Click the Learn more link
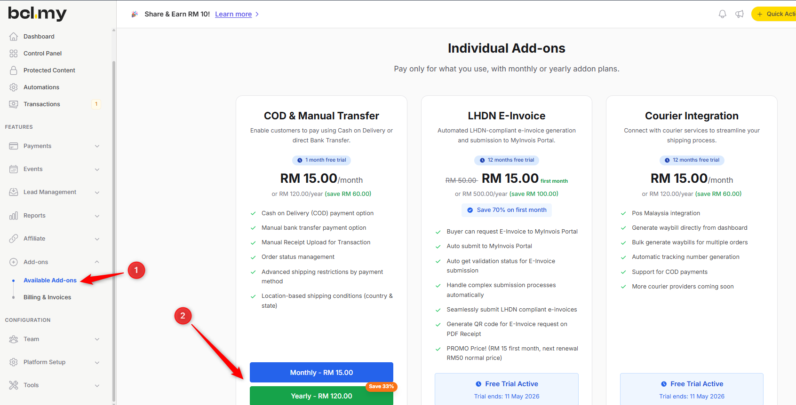This screenshot has height=405, width=796. pyautogui.click(x=233, y=14)
